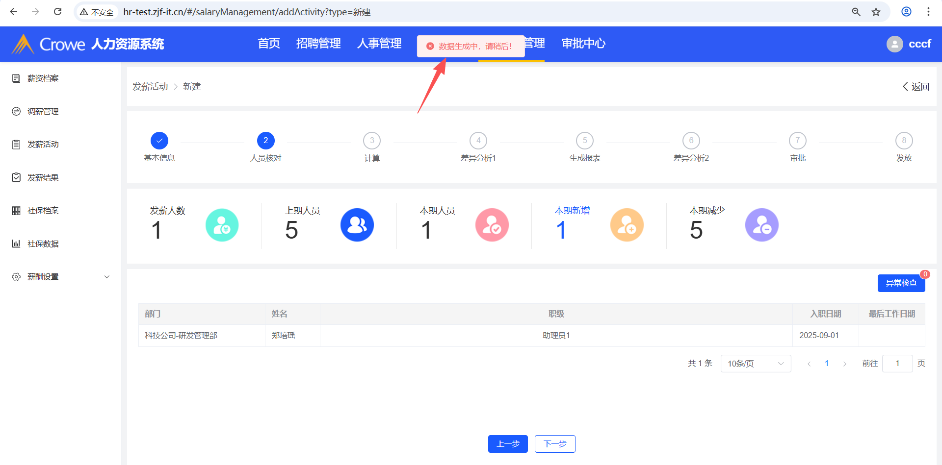Click the 助理员1 position cell
Viewport: 942px width, 465px height.
click(556, 336)
